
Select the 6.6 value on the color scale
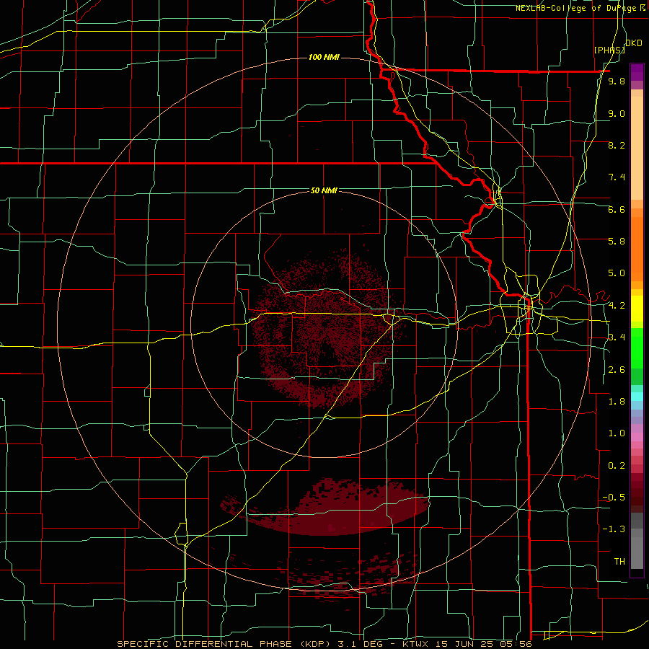pyautogui.click(x=617, y=209)
